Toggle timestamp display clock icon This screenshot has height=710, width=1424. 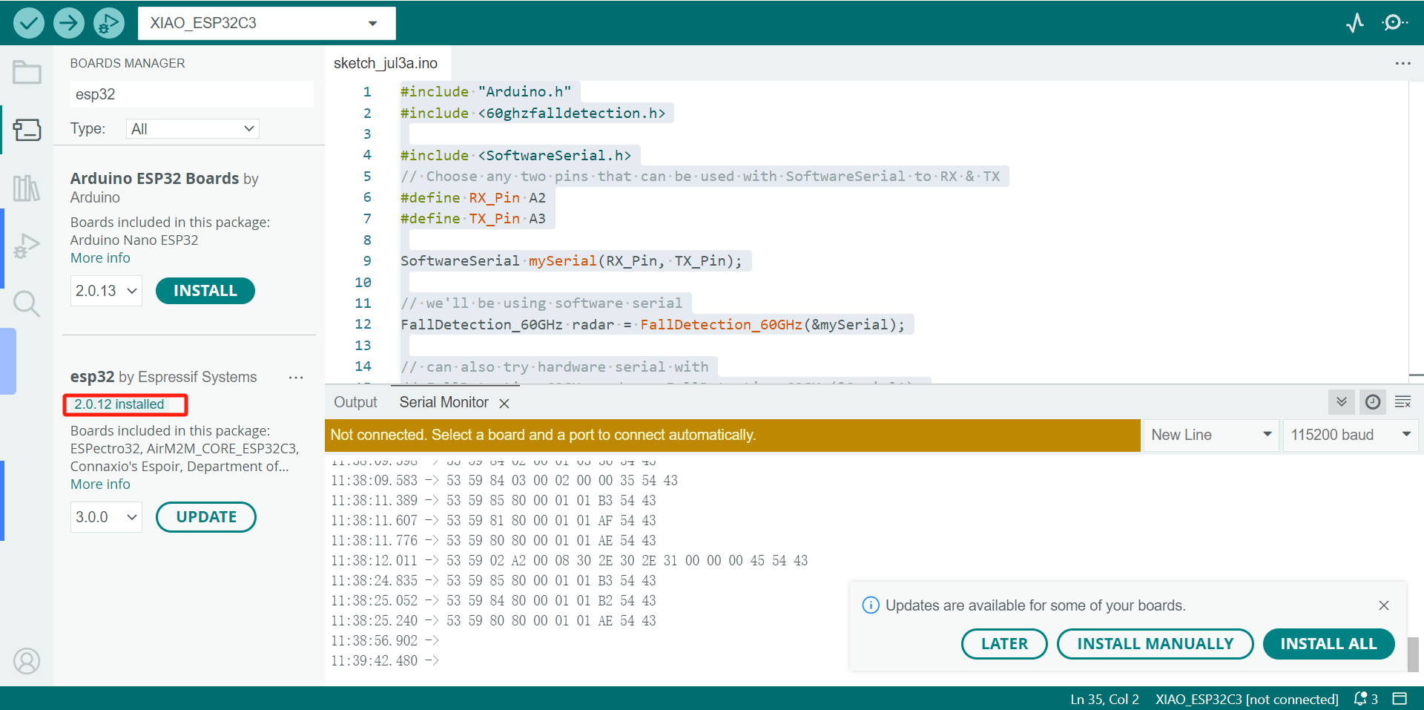click(x=1373, y=402)
